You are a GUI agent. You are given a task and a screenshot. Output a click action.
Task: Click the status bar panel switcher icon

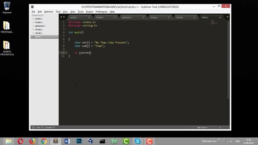point(33,127)
